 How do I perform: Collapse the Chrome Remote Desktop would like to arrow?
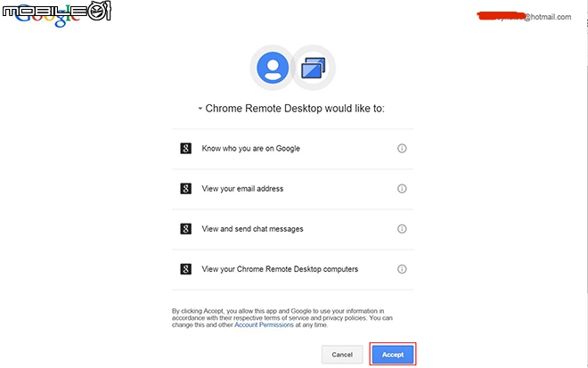click(200, 109)
